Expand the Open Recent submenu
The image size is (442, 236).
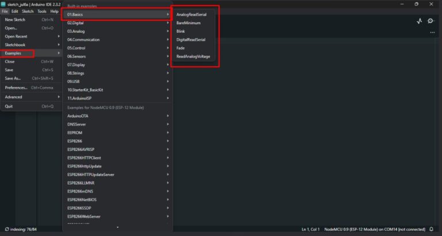(x=31, y=36)
